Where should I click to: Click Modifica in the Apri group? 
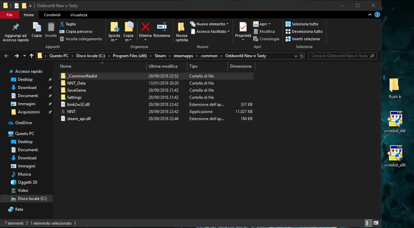pos(264,31)
